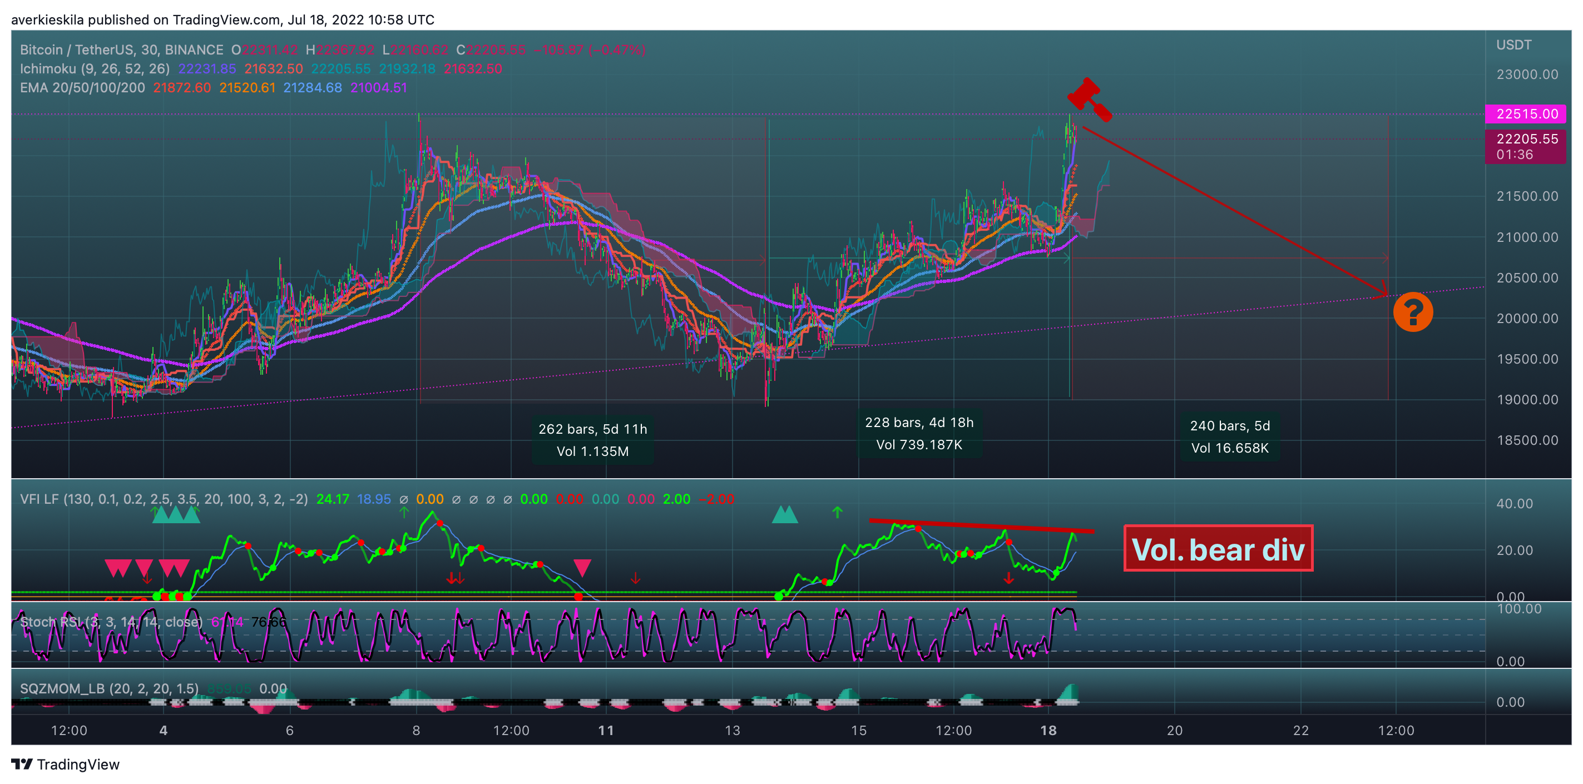Click the 23000.00 price axis label
The height and width of the screenshot is (784, 1583).
click(1527, 75)
